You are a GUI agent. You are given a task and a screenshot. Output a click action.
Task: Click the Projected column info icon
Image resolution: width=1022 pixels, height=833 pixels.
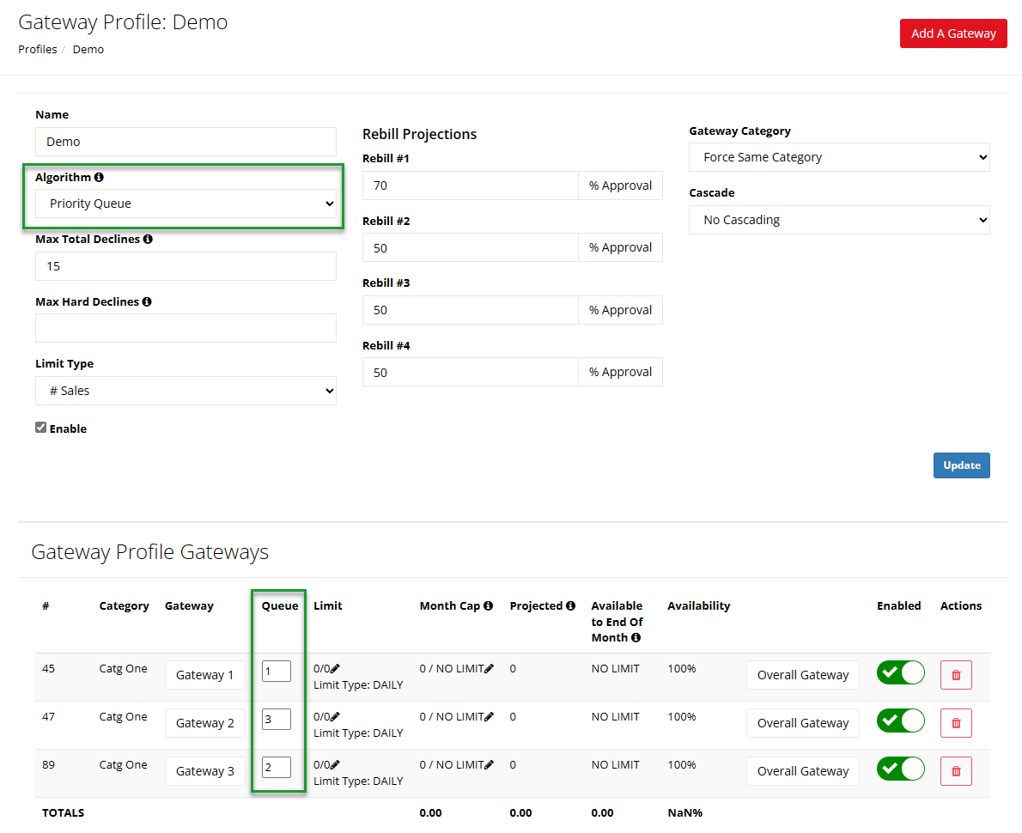570,605
